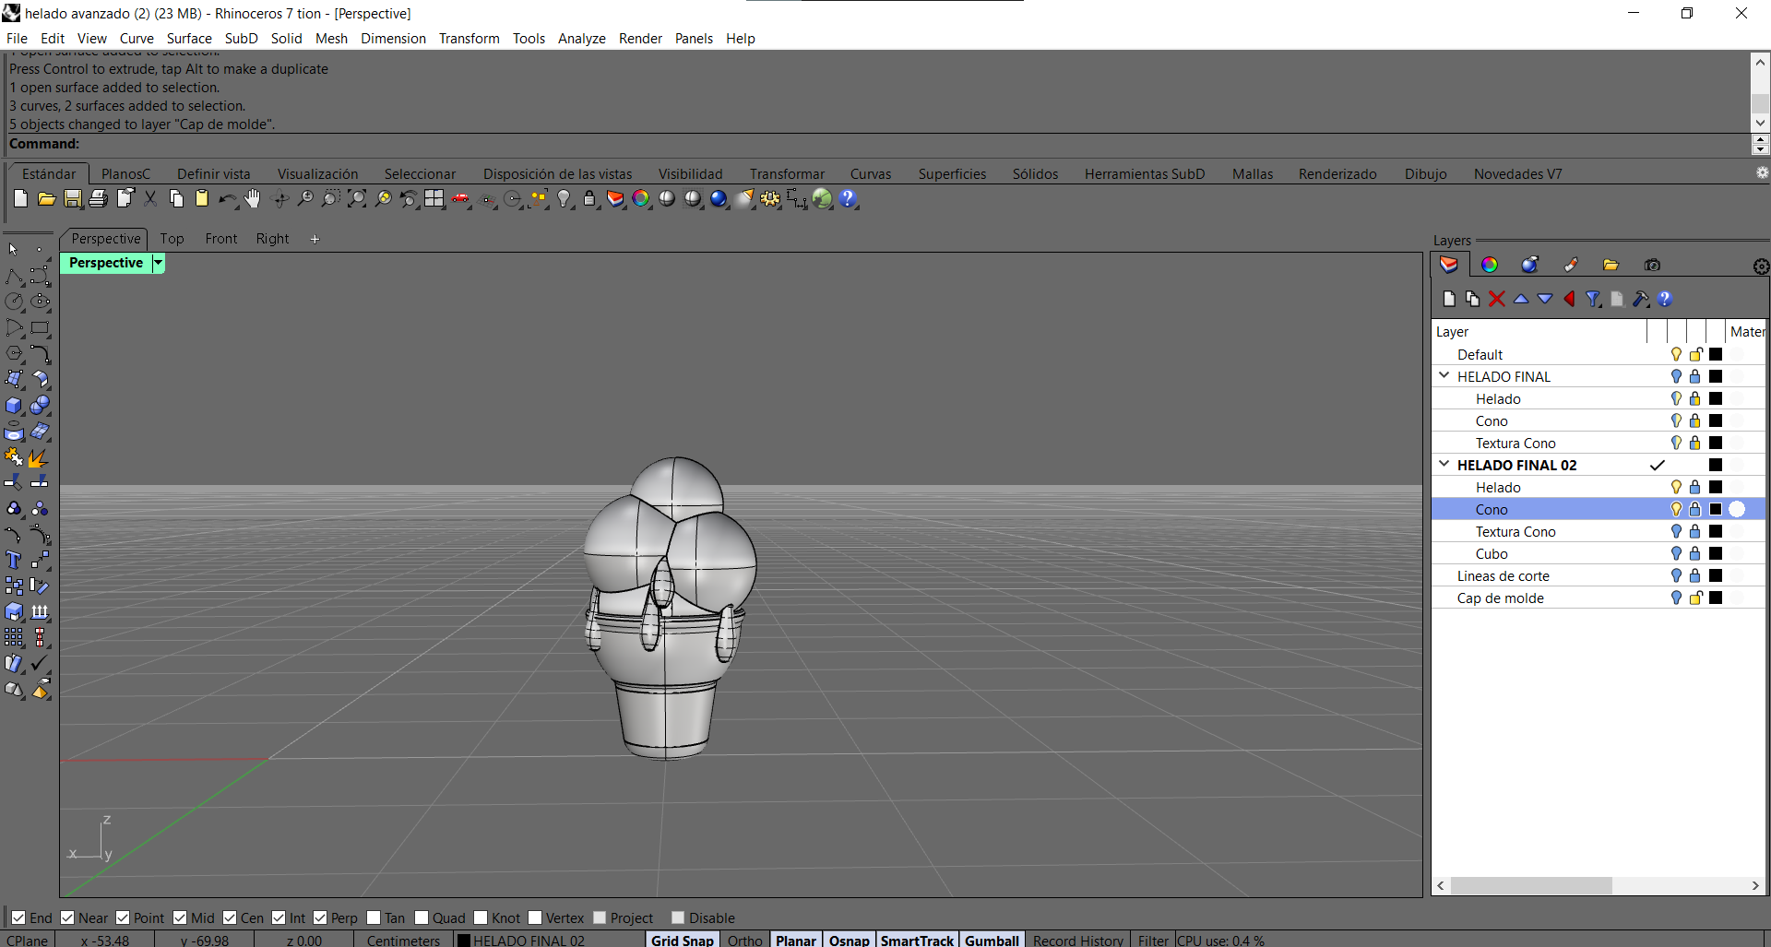Open the File menu
The image size is (1771, 947).
[x=17, y=38]
